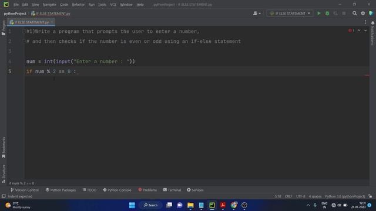
Task: Change file encoding UTF-8 in status bar
Action: [300, 196]
